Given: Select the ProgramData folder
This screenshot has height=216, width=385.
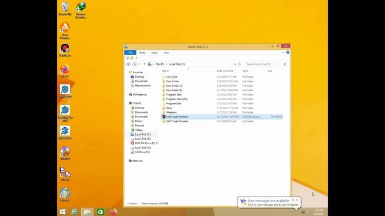Looking at the screenshot, I should (x=222, y=103).
